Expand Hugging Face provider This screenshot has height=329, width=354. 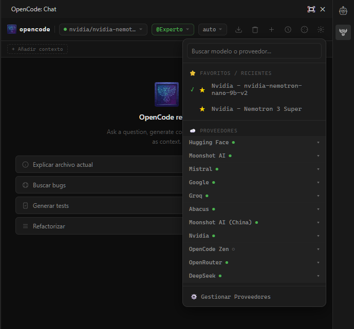coord(254,143)
